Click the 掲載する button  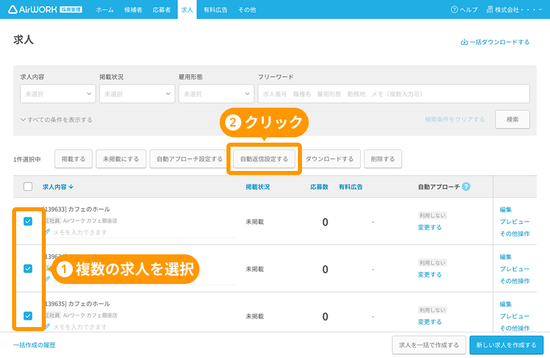73,159
